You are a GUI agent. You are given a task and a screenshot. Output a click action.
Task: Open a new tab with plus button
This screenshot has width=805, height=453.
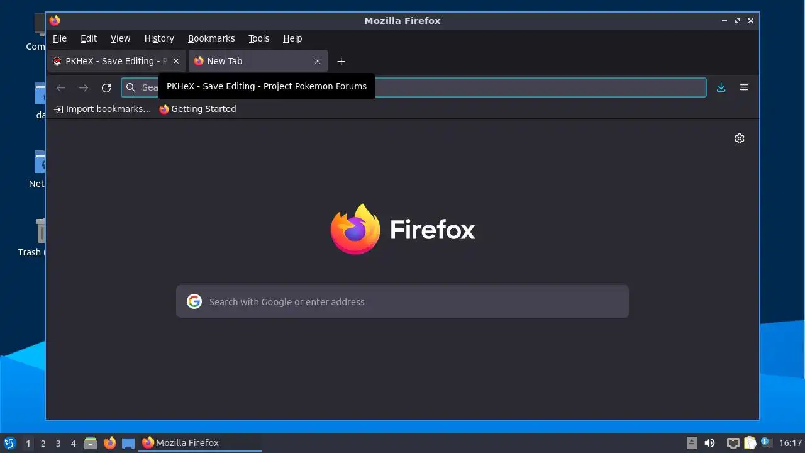(341, 61)
